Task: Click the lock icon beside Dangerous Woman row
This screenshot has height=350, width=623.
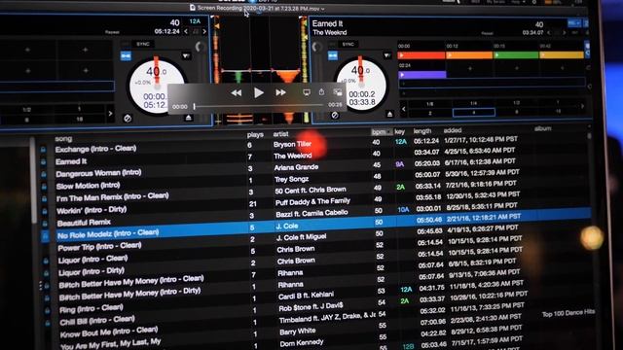Action: (x=43, y=174)
